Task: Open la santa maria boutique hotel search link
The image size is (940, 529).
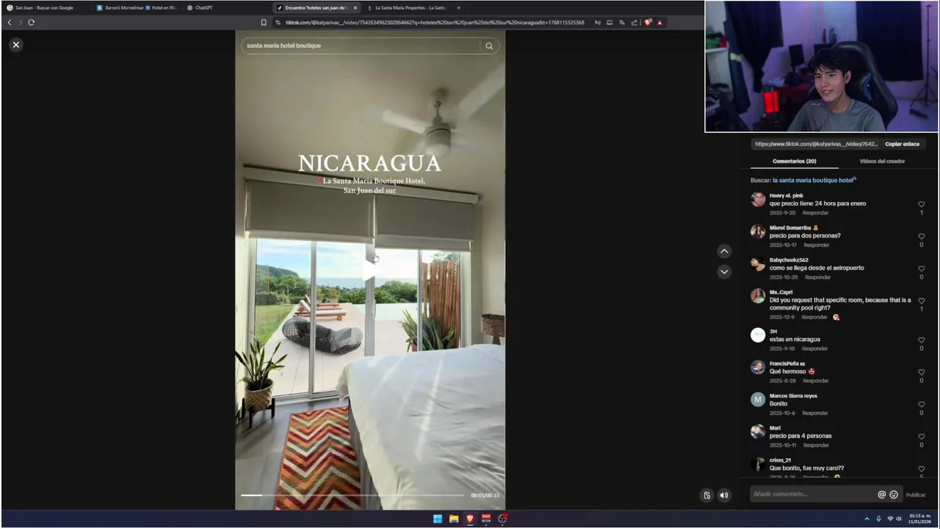Action: coord(814,180)
